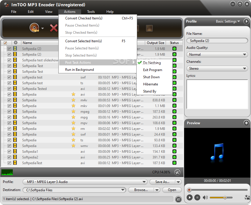Click the Open destination button

(x=172, y=190)
